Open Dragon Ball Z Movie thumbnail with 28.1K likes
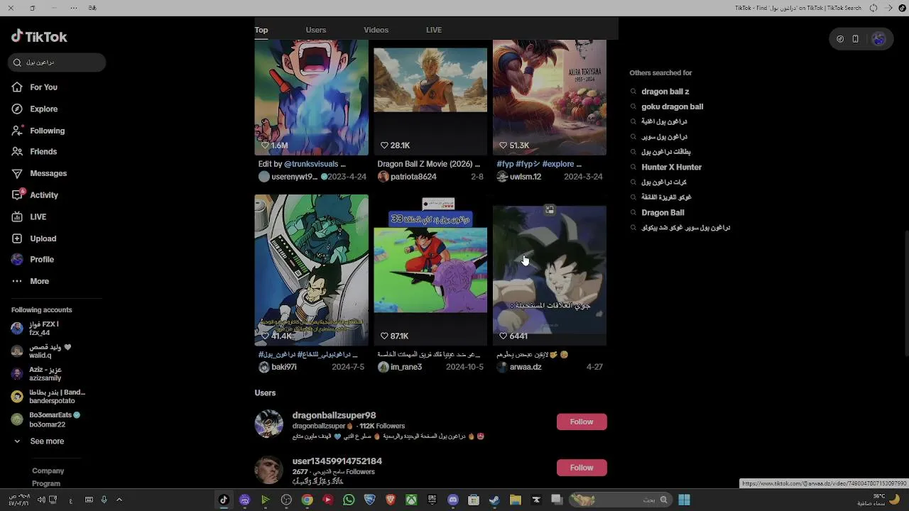Screen dimensions: 909x511 pyautogui.click(x=430, y=97)
